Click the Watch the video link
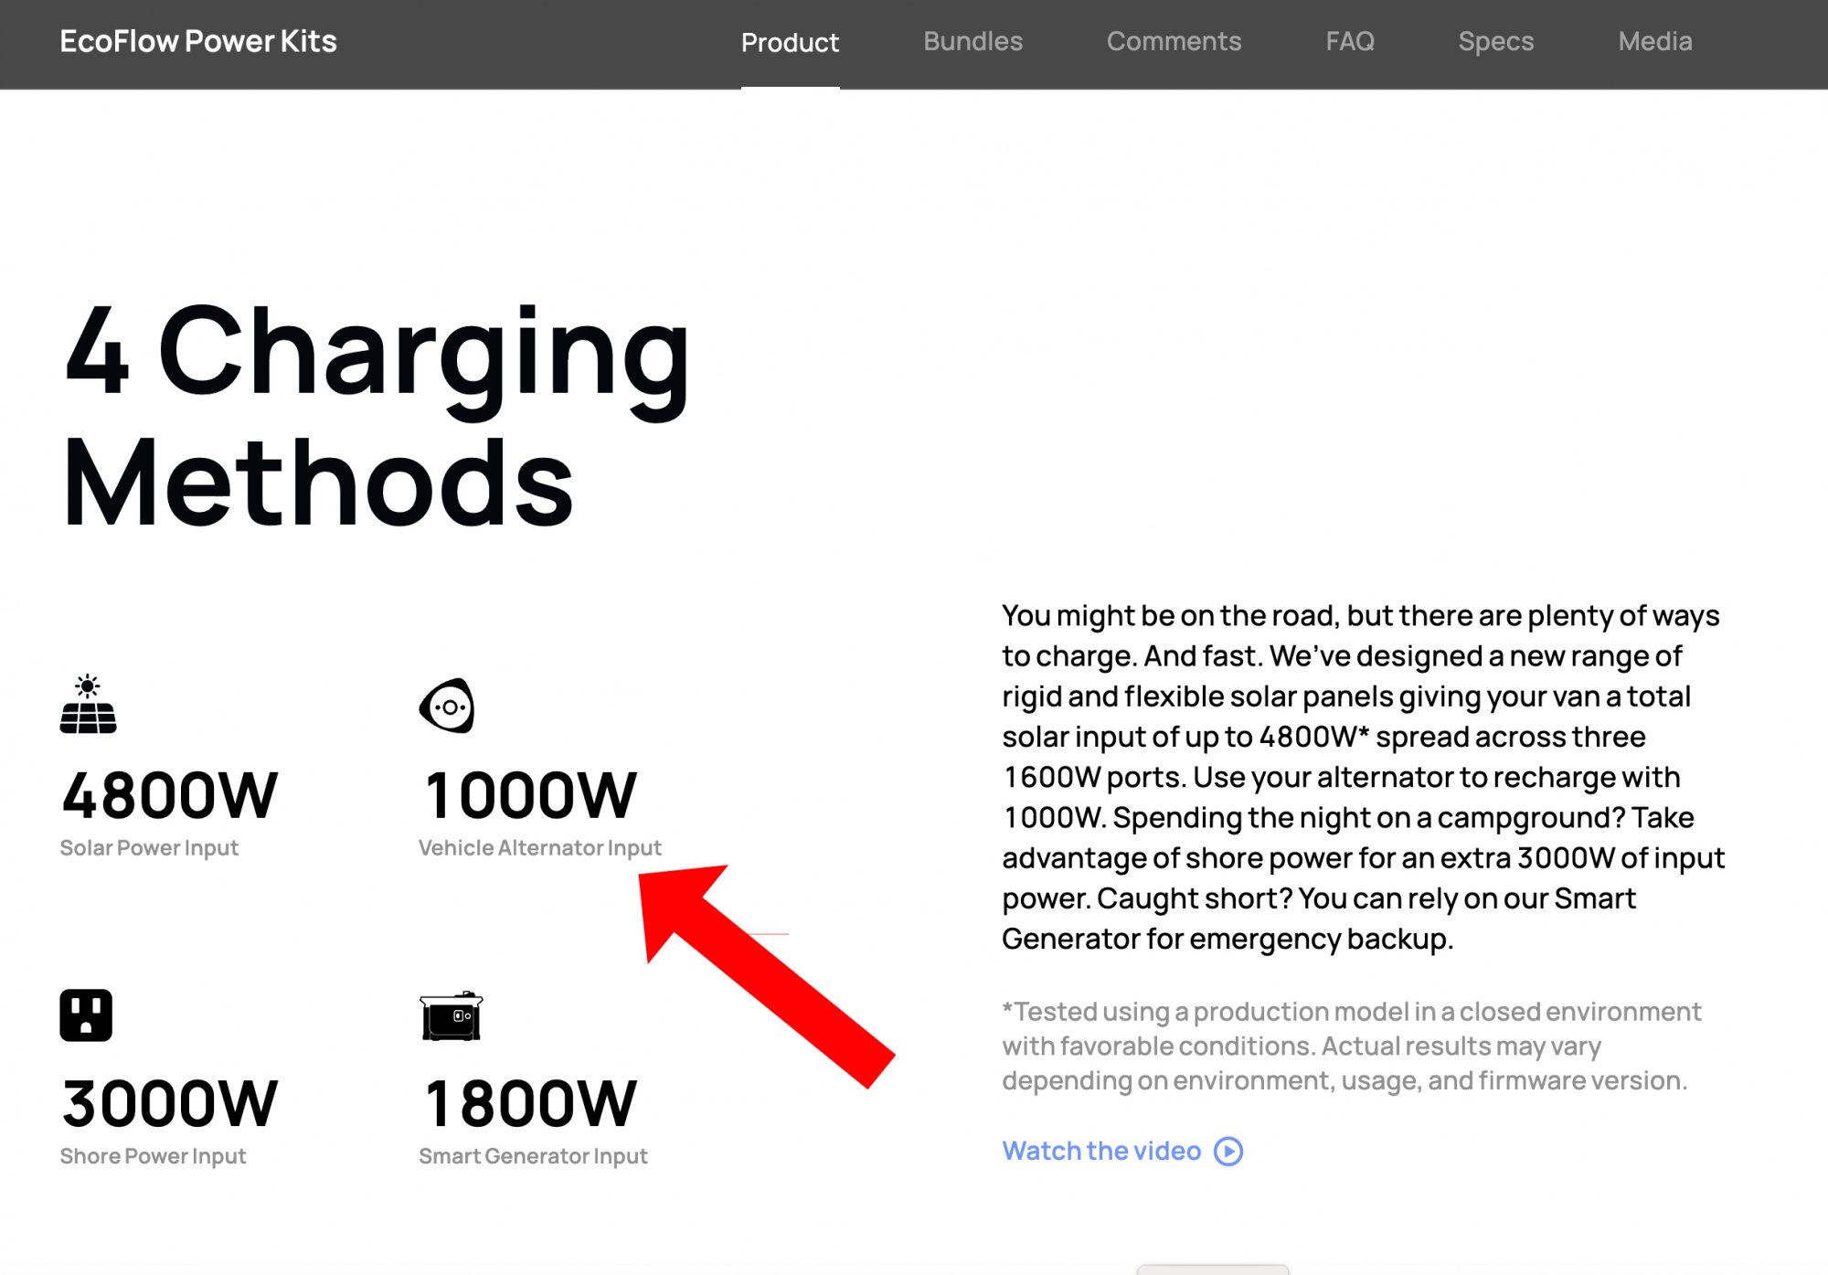This screenshot has width=1828, height=1275. click(1101, 1151)
